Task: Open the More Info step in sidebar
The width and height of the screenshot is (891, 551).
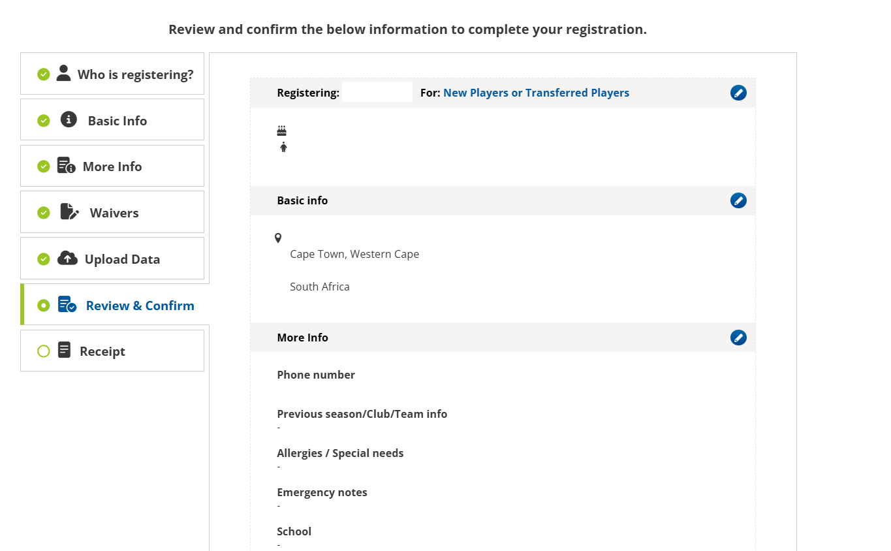Action: [x=112, y=166]
